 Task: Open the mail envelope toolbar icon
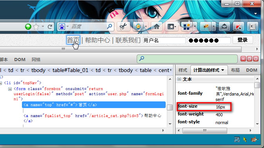tap(224, 27)
